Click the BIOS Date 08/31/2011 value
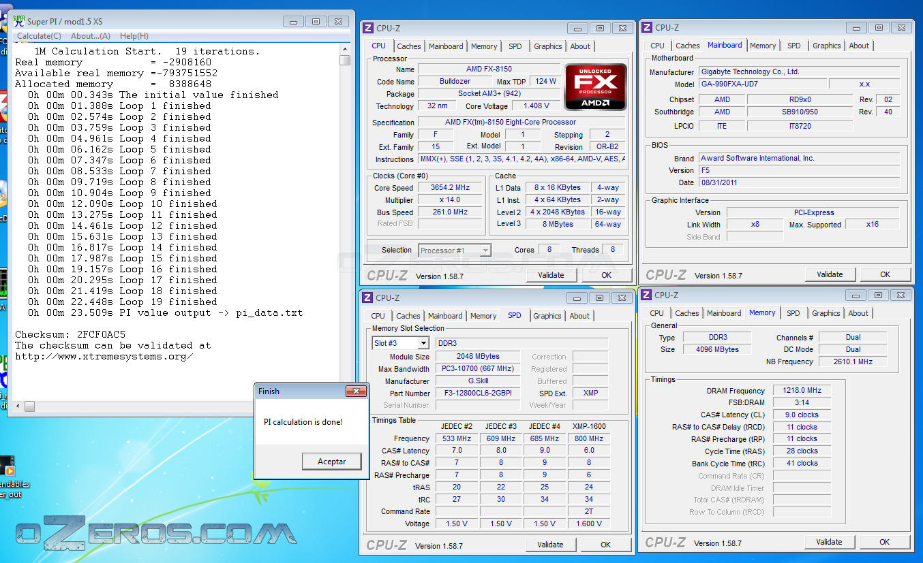923x563 pixels. (x=799, y=182)
